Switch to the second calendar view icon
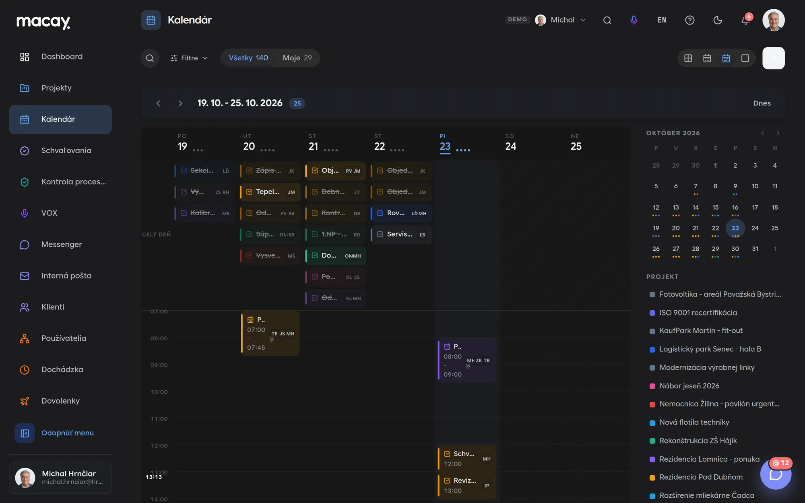Screen dimensions: 805x503 click(x=707, y=58)
